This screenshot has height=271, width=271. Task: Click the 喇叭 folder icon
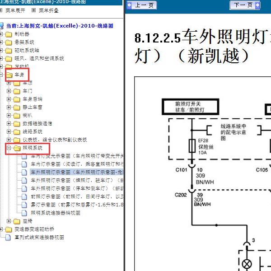point(17,116)
